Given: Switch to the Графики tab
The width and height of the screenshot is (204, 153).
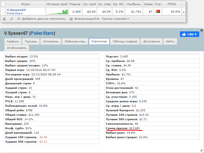Looking at the screenshot, I should (x=13, y=41).
